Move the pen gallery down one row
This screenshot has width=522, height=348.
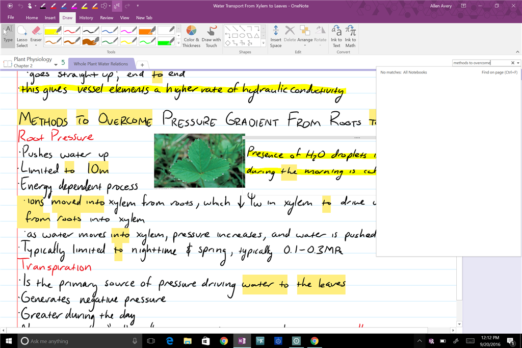coord(178,35)
